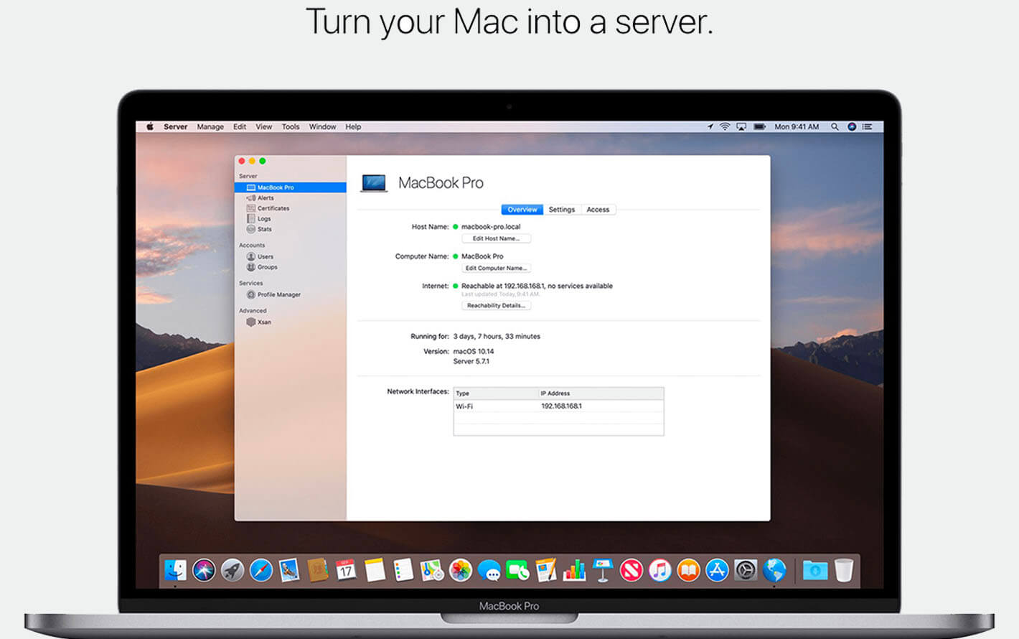Viewport: 1019px width, 639px height.
Task: Click the IP Address column header
Action: pos(601,393)
